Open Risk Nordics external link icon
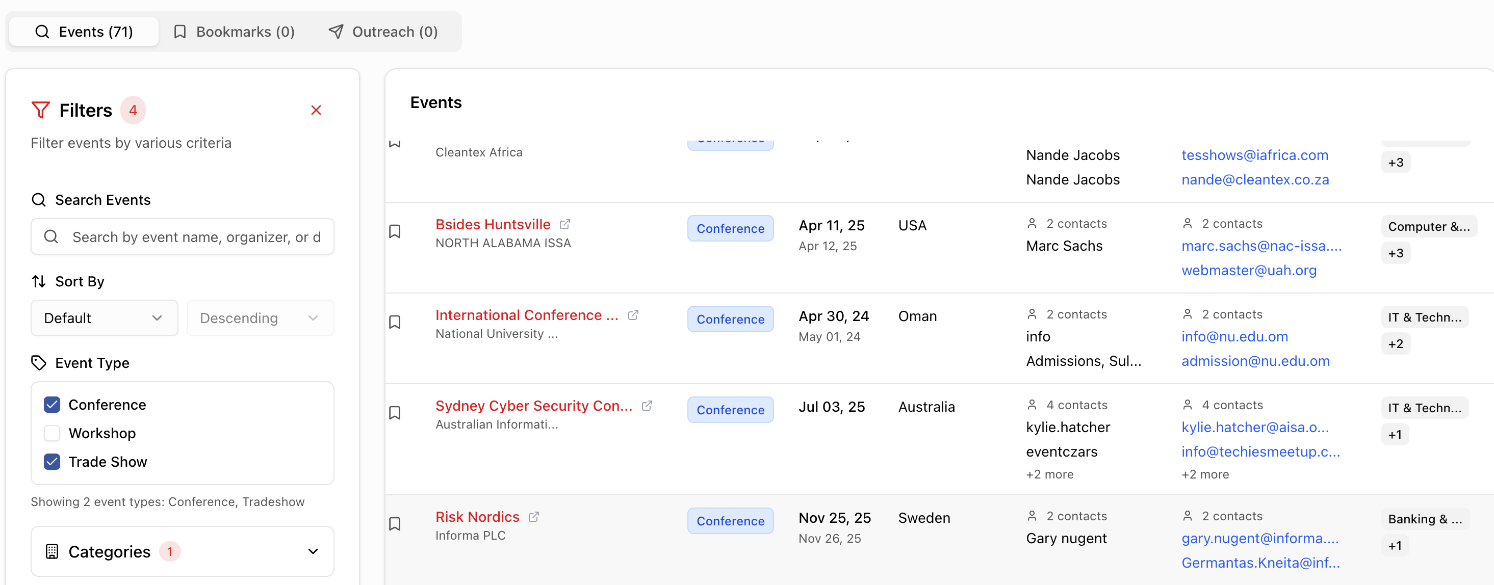Screen dimensions: 1494x585 [533, 517]
